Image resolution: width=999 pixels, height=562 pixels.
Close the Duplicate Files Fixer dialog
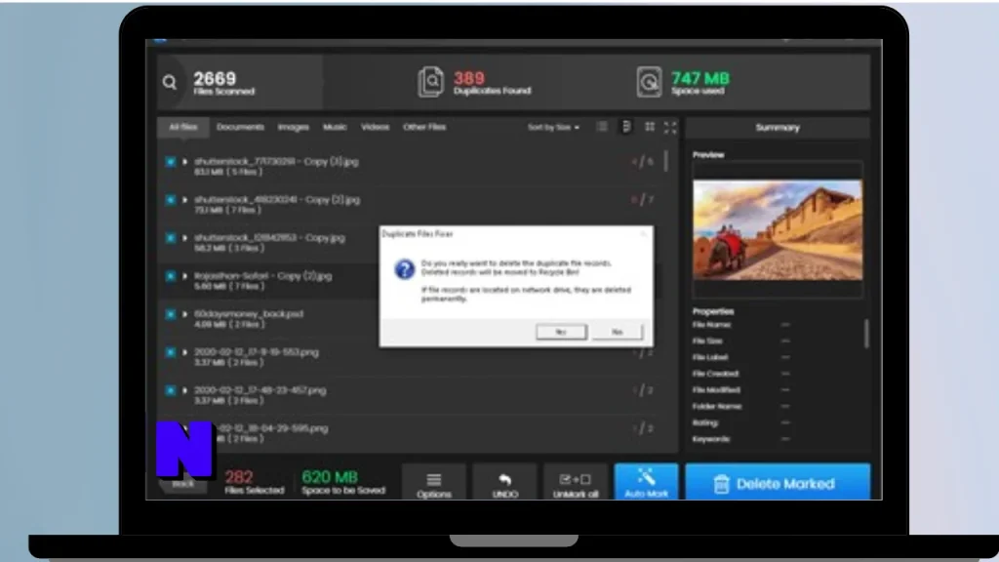click(x=644, y=234)
